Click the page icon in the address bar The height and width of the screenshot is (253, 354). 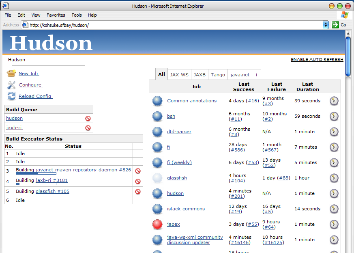(x=25, y=25)
